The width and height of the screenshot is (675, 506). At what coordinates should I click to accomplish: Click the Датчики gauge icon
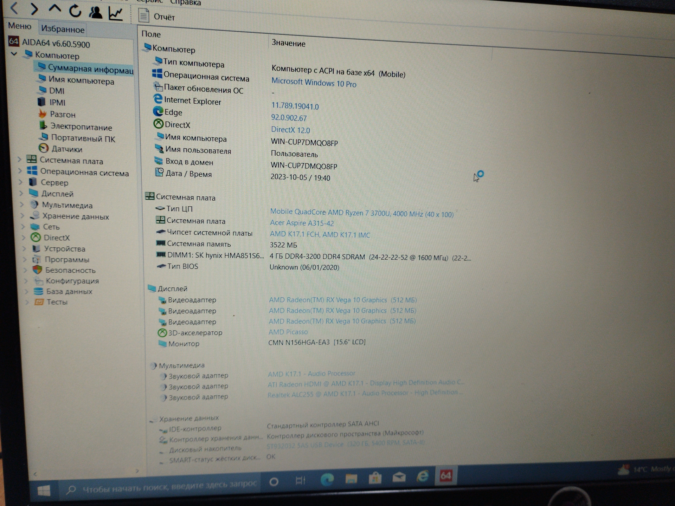pyautogui.click(x=44, y=148)
